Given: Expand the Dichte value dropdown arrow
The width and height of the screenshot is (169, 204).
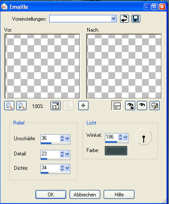Looking at the screenshot, I should point(67,168).
